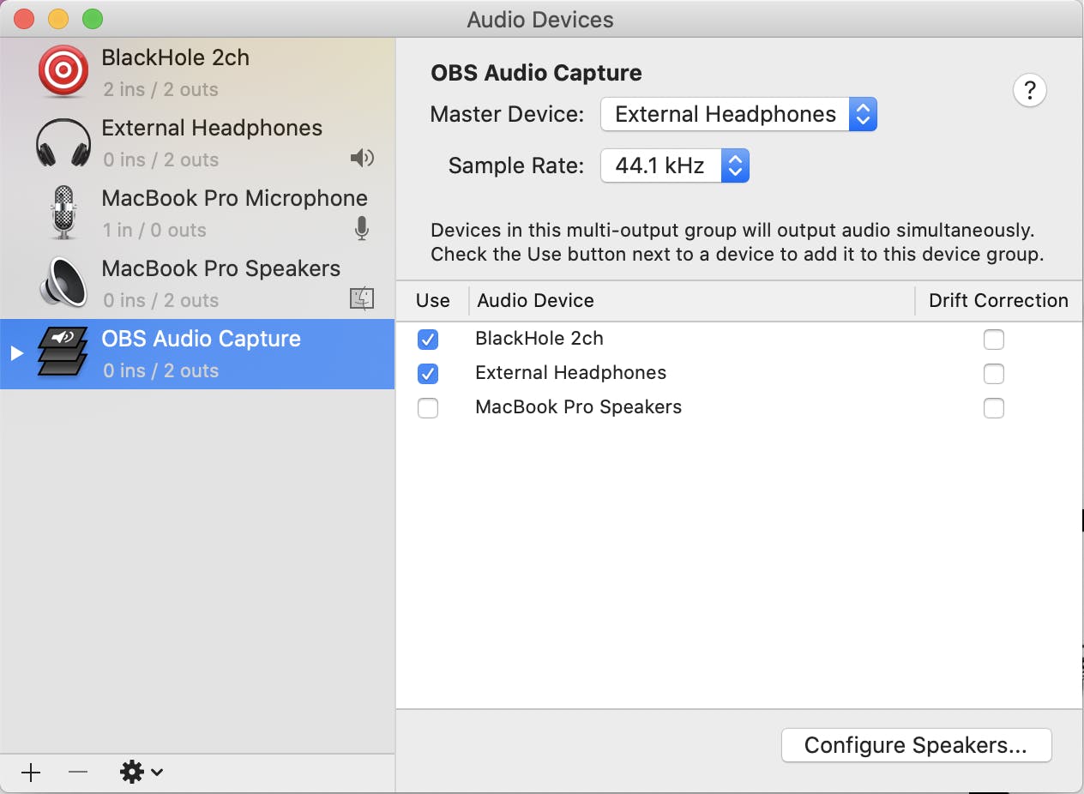The width and height of the screenshot is (1084, 794).
Task: Uncheck Use for External Headphones
Action: click(x=428, y=374)
